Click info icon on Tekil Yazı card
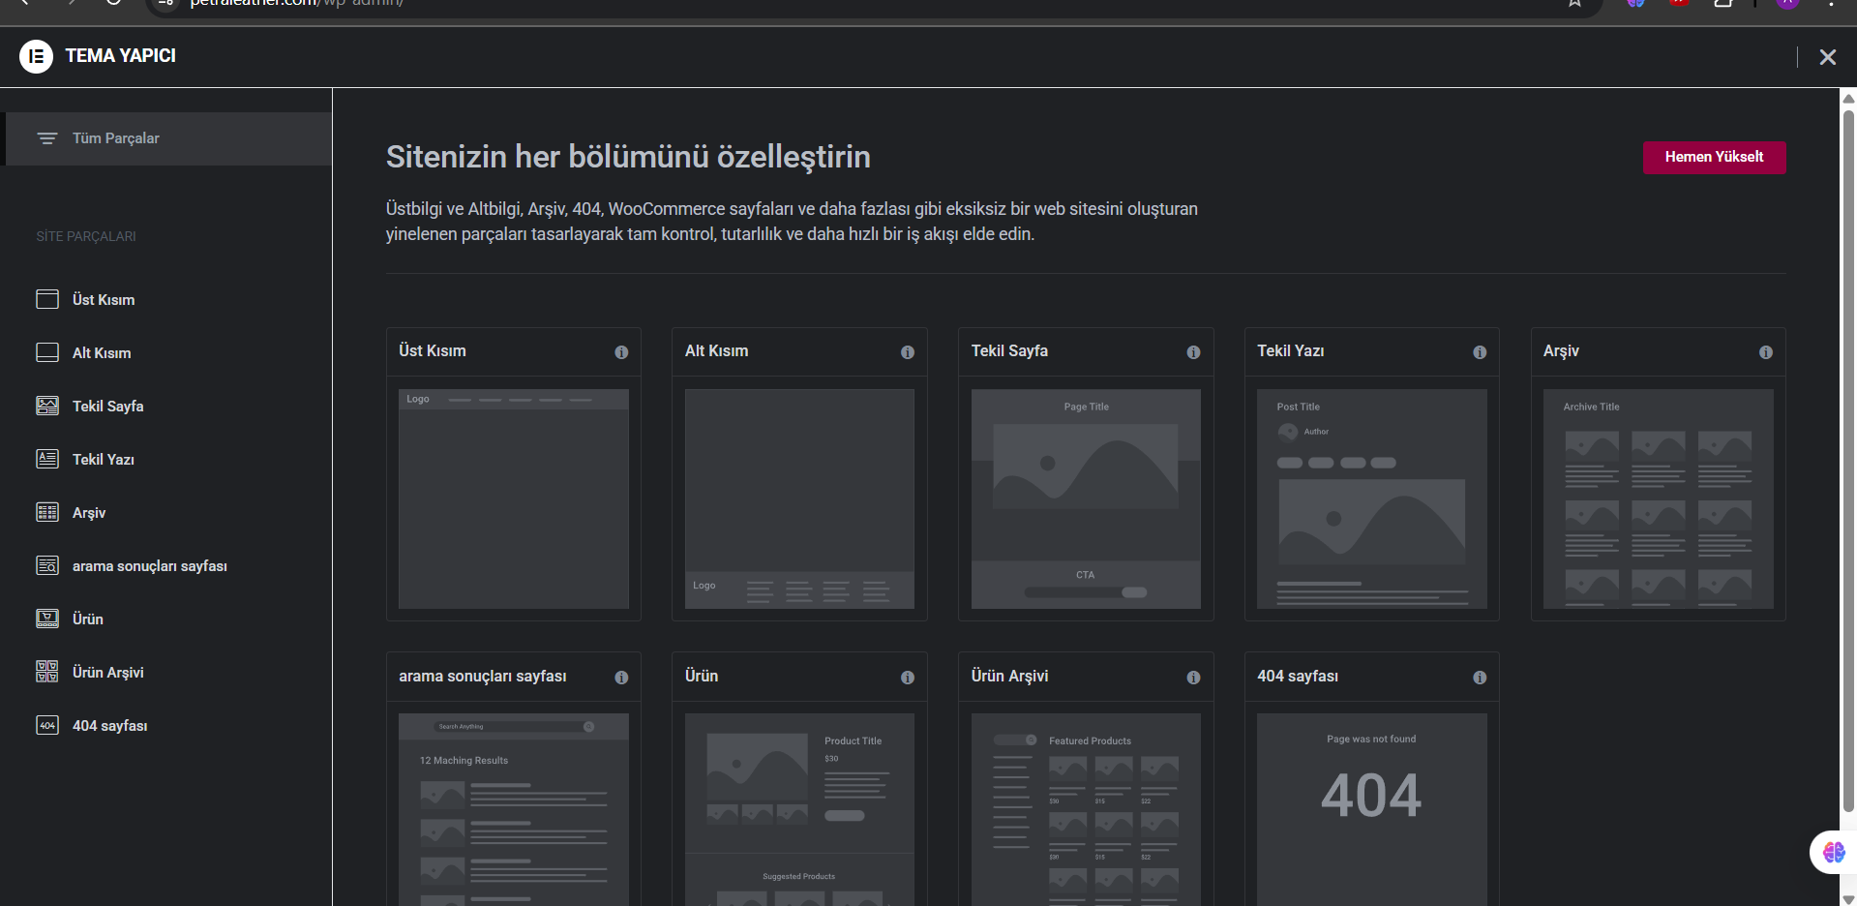 pyautogui.click(x=1480, y=352)
